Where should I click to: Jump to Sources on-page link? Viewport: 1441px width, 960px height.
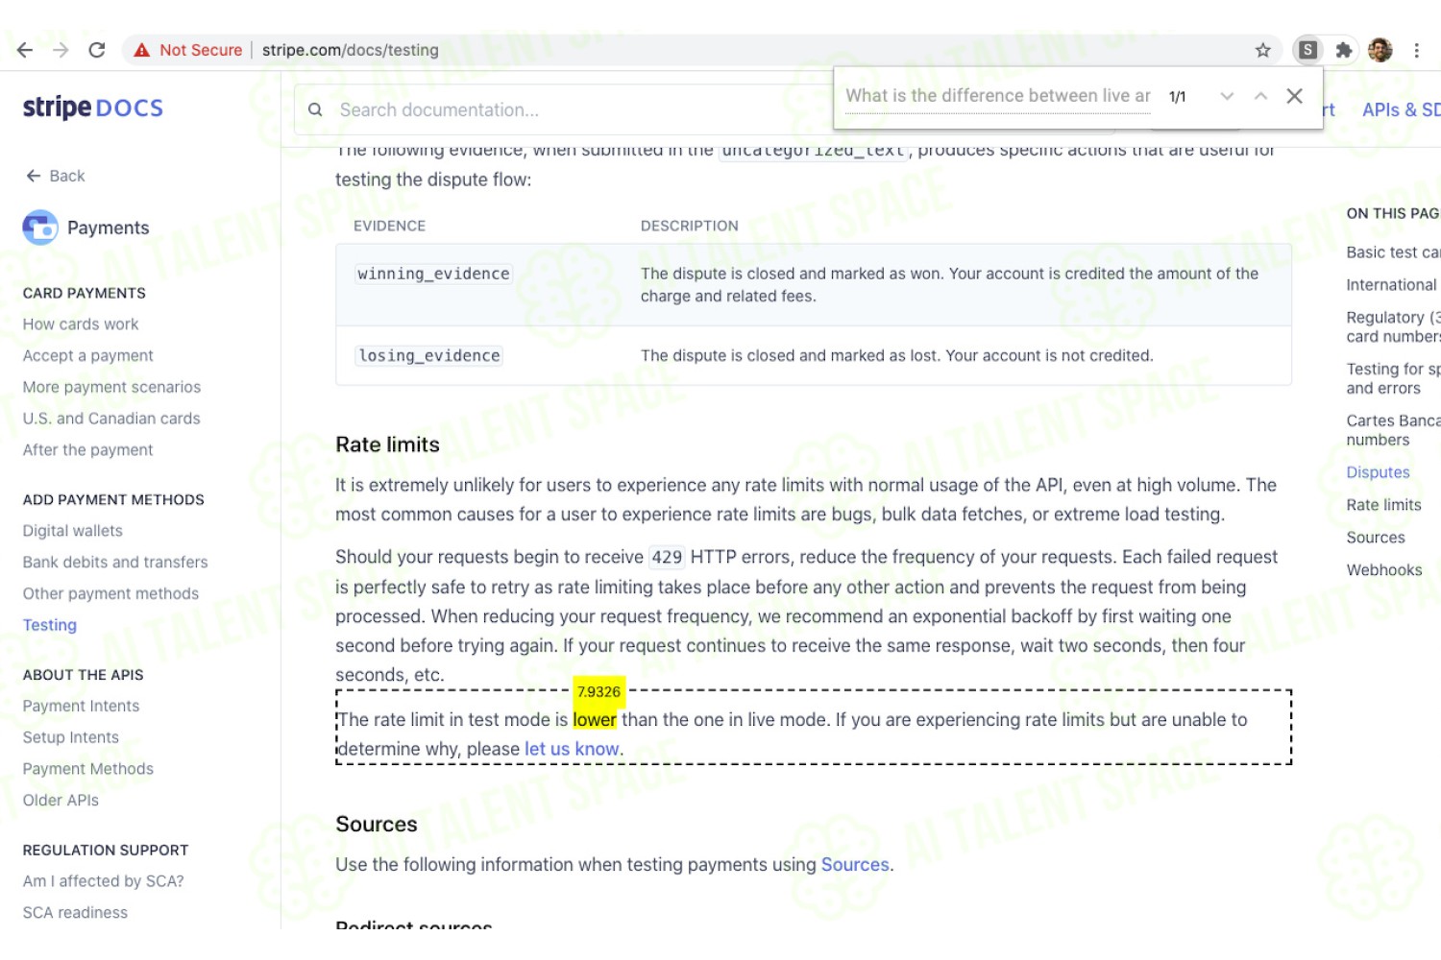(1376, 538)
